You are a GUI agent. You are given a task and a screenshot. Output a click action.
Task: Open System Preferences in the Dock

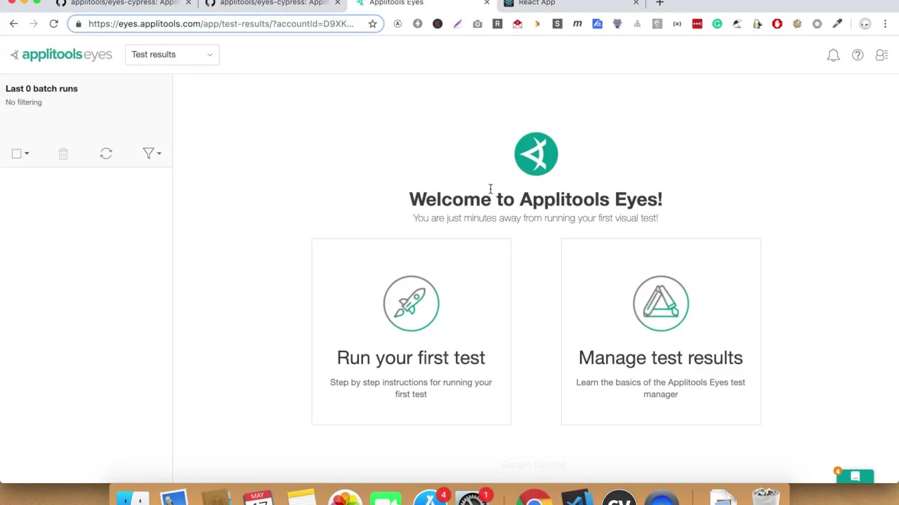coord(471,498)
